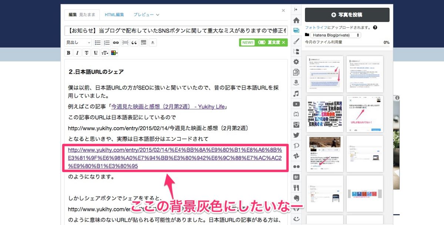Toggle underline formatting
This screenshot has height=225, width=444.
coord(95,53)
